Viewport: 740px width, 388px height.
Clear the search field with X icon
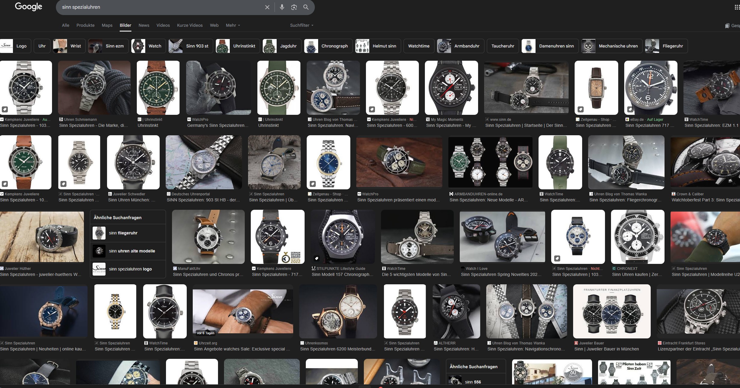point(267,7)
